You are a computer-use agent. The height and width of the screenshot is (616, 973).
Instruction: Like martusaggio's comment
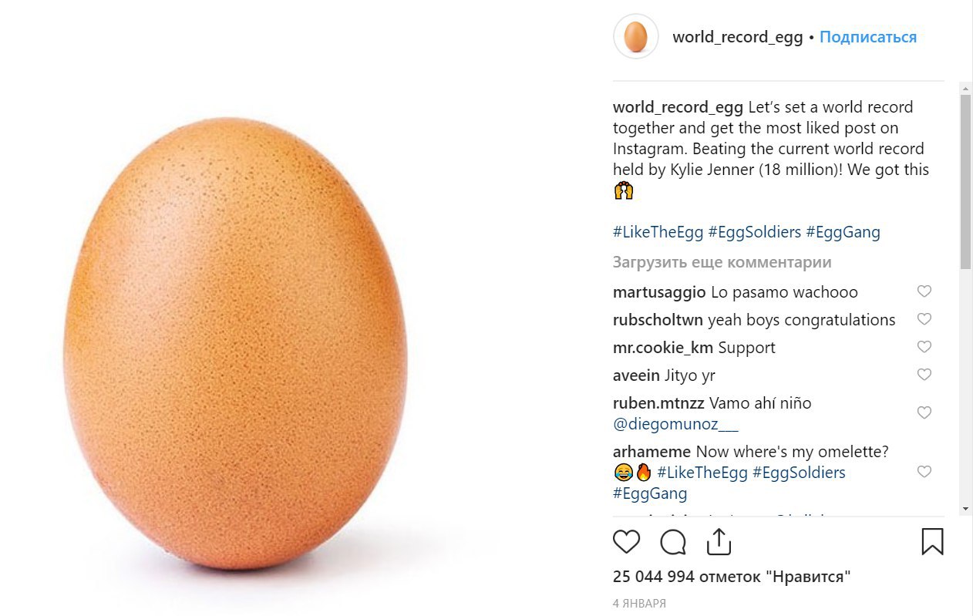click(924, 291)
